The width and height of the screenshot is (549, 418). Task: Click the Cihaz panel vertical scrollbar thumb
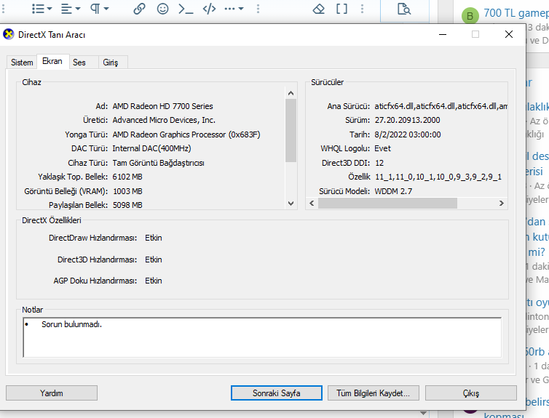tap(291, 130)
